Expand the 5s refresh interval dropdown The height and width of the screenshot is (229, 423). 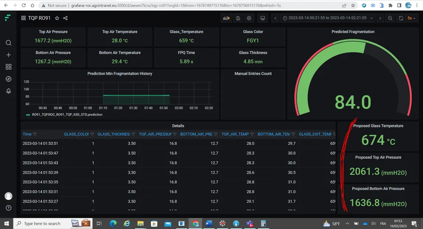pyautogui.click(x=412, y=18)
